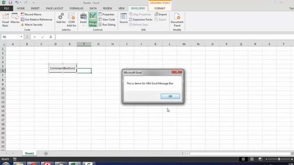
Task: Click the Select All corner
Action: 3,44
